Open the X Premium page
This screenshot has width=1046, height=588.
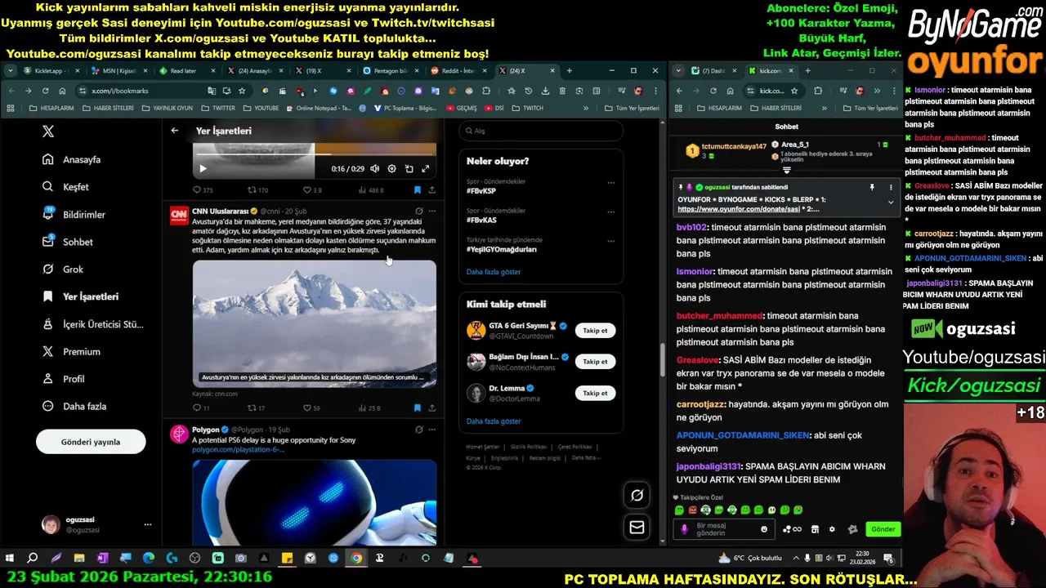[72, 351]
